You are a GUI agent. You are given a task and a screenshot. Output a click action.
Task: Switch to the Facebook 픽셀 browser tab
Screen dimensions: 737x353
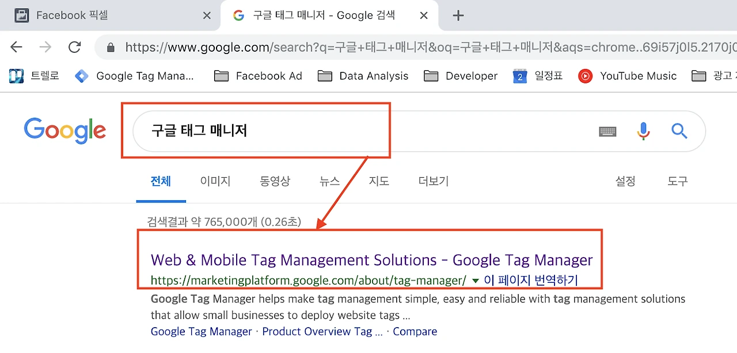(x=109, y=16)
